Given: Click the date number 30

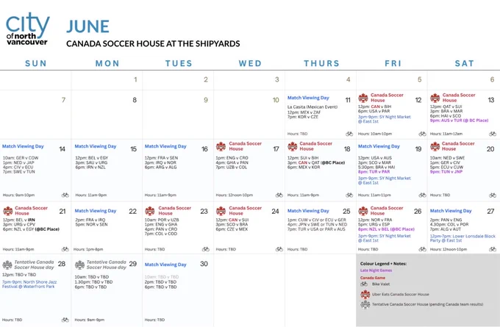Looking at the screenshot, I should pos(204,264).
